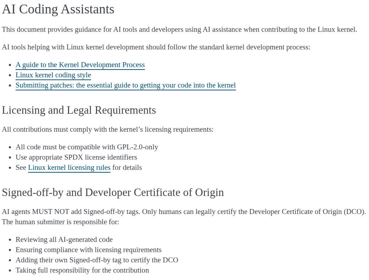
Task: Click the 'This document provides guidance' intro paragraph
Action: click(179, 29)
